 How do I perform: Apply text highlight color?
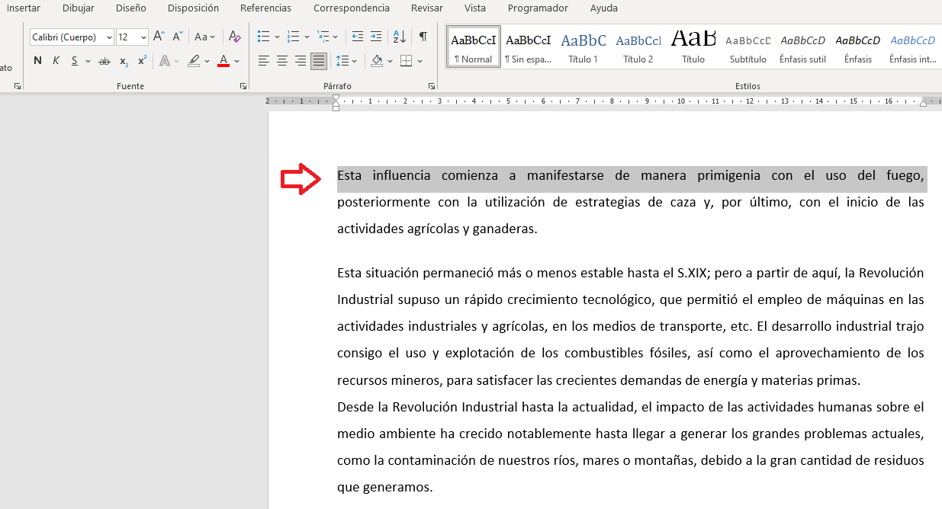pyautogui.click(x=194, y=61)
